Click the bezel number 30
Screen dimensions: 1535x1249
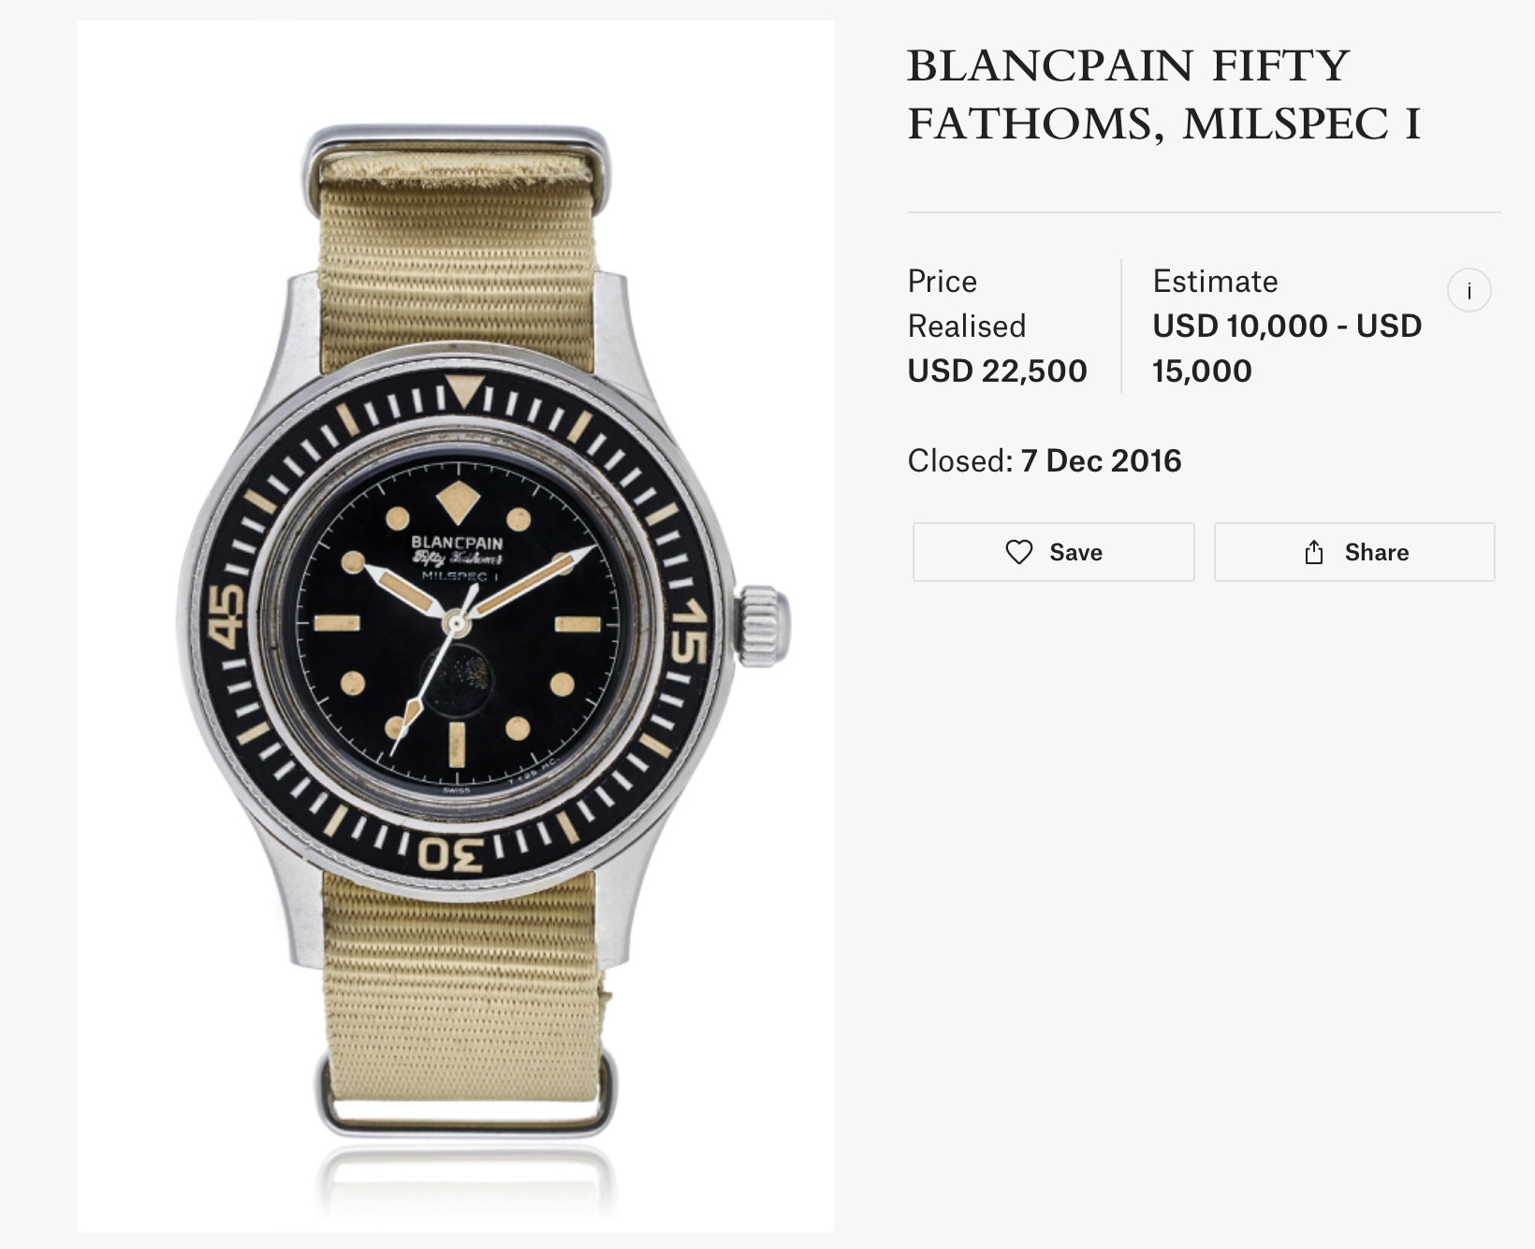[452, 853]
